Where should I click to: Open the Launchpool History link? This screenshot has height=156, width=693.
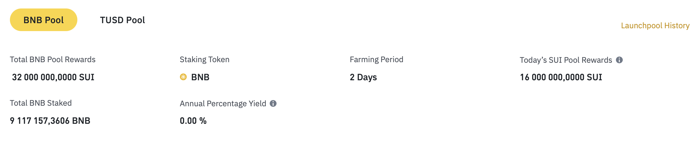tap(655, 26)
